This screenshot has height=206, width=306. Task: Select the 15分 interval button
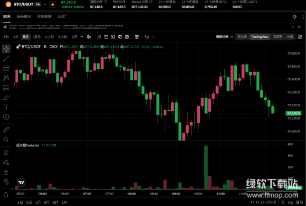coord(36,37)
